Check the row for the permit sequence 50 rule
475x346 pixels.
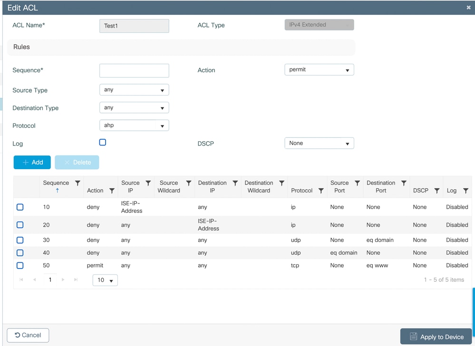tap(20, 266)
